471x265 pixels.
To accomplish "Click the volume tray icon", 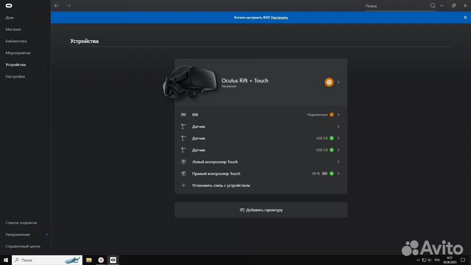I will point(430,260).
